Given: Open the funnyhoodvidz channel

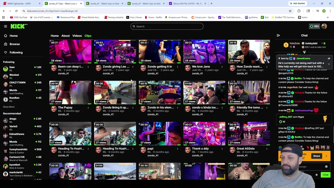Looking at the screenshot, I should [x=22, y=151].
